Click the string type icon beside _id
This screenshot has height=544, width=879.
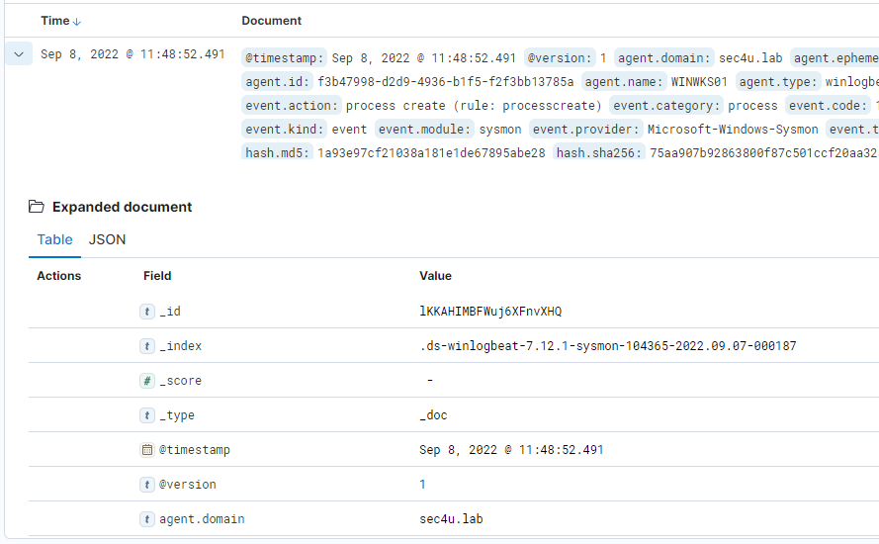point(147,312)
